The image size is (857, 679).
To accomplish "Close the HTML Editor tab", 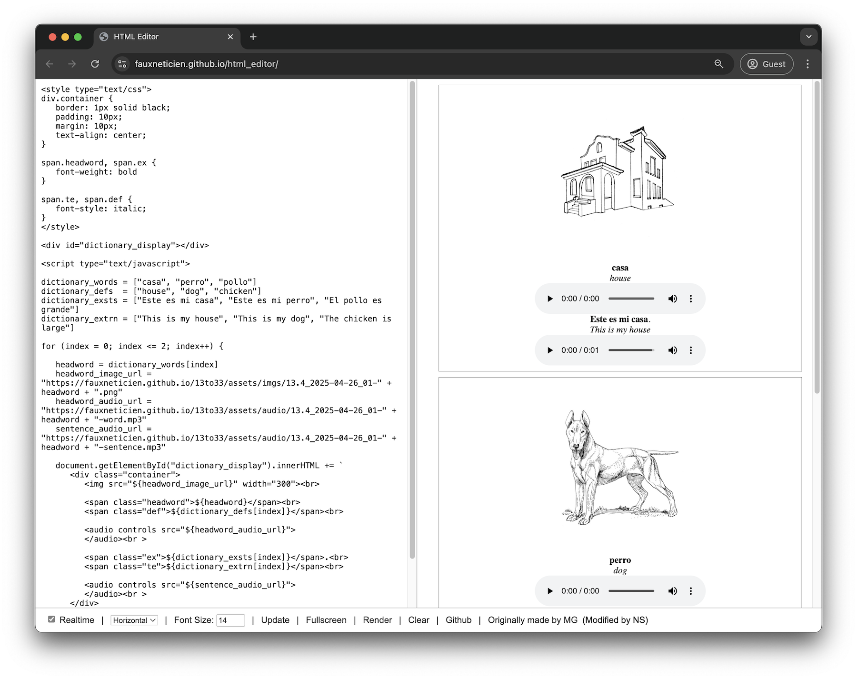I will [x=230, y=37].
